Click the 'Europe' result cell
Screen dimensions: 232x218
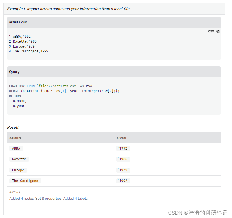pos(18,170)
